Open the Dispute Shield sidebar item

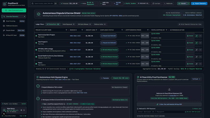click(x=14, y=30)
